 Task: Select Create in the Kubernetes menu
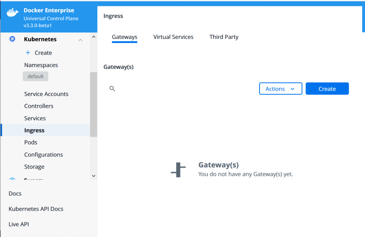pos(43,53)
